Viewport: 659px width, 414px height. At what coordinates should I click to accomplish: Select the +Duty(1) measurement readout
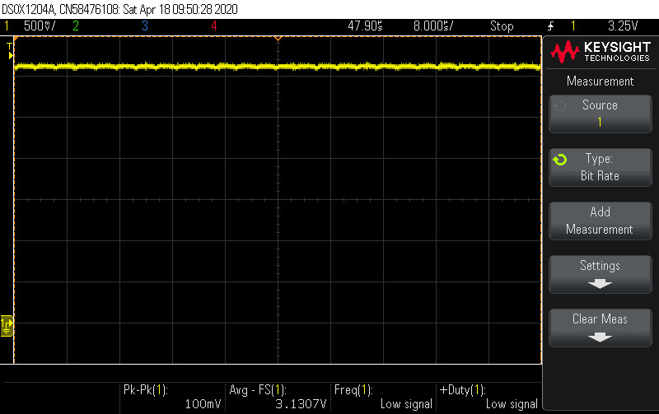488,397
